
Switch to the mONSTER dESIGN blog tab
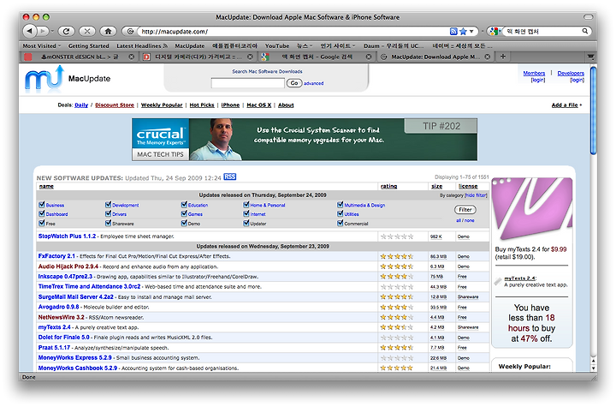click(x=79, y=57)
